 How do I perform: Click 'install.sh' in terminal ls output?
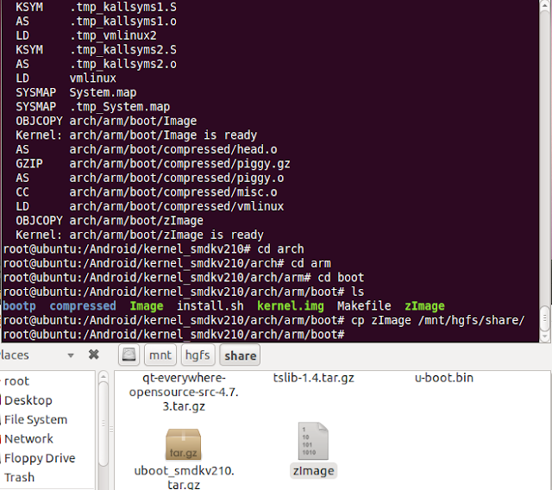click(x=210, y=306)
